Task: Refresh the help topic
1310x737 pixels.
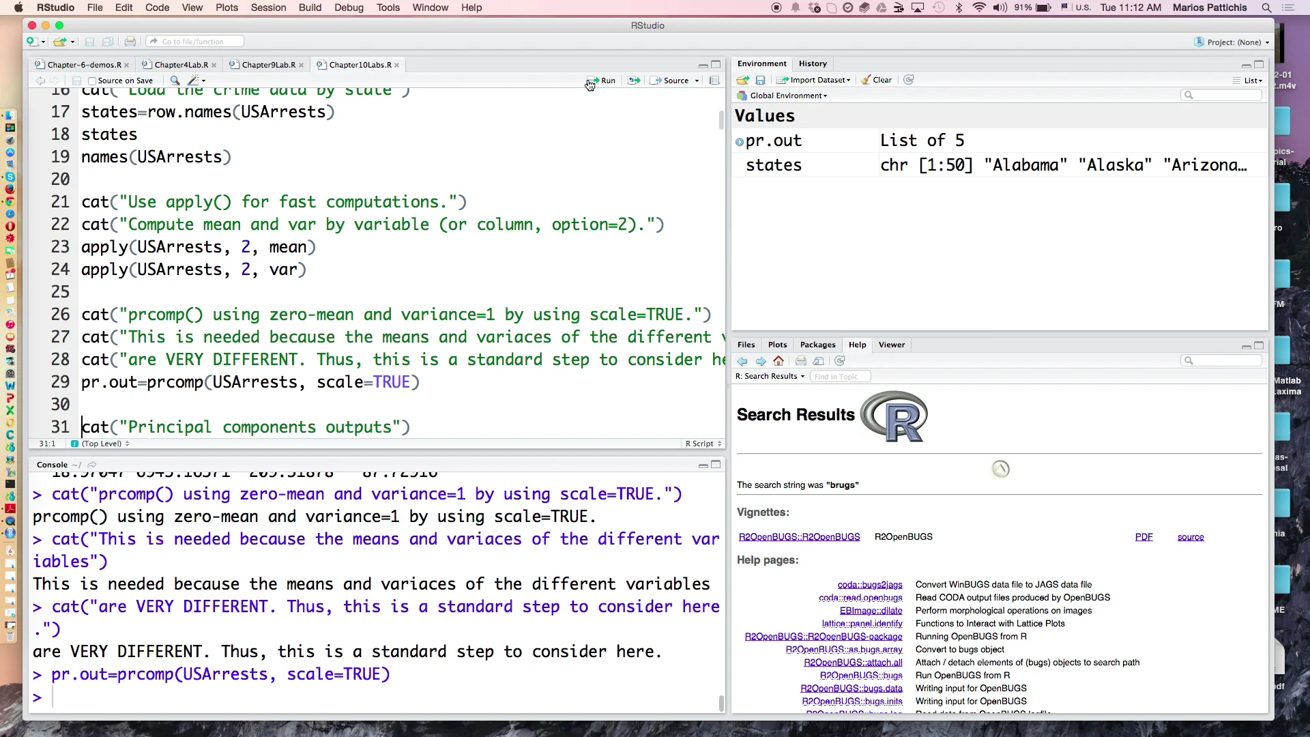Action: (x=840, y=361)
